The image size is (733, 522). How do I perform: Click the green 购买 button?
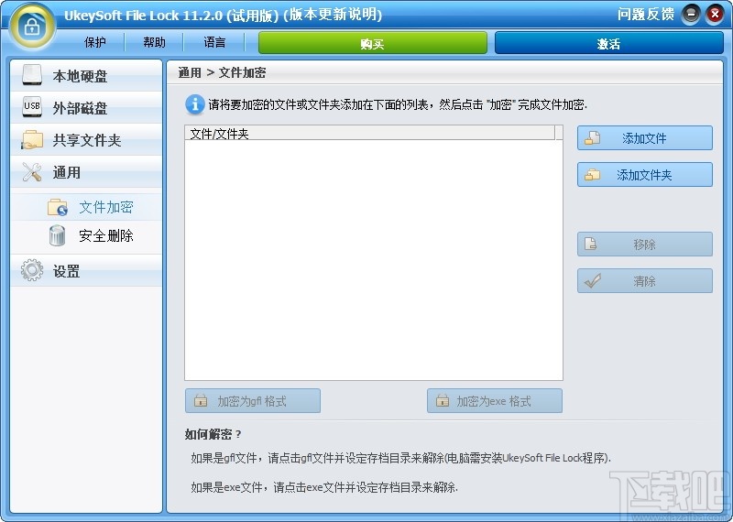[x=373, y=43]
